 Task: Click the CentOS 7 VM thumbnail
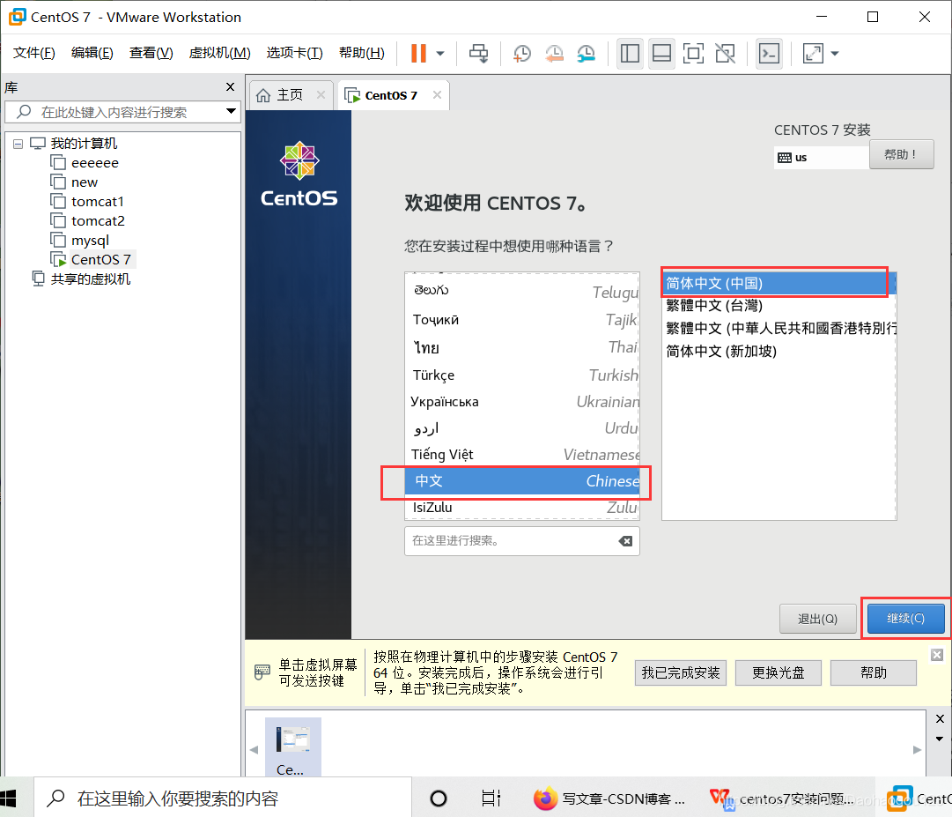click(292, 747)
